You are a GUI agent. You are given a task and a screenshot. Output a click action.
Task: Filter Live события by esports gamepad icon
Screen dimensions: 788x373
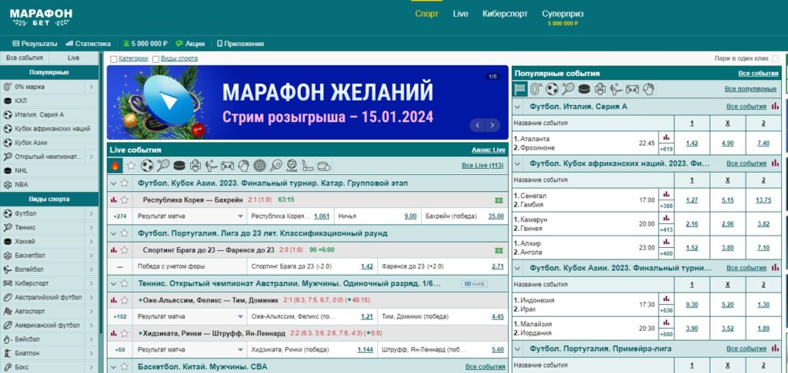click(x=228, y=166)
